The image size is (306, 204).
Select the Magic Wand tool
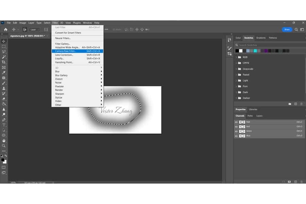pos(4,57)
